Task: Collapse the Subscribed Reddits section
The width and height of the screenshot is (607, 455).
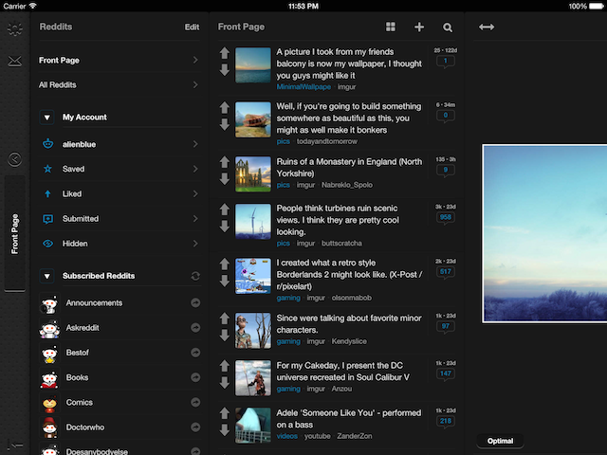Action: pos(47,276)
